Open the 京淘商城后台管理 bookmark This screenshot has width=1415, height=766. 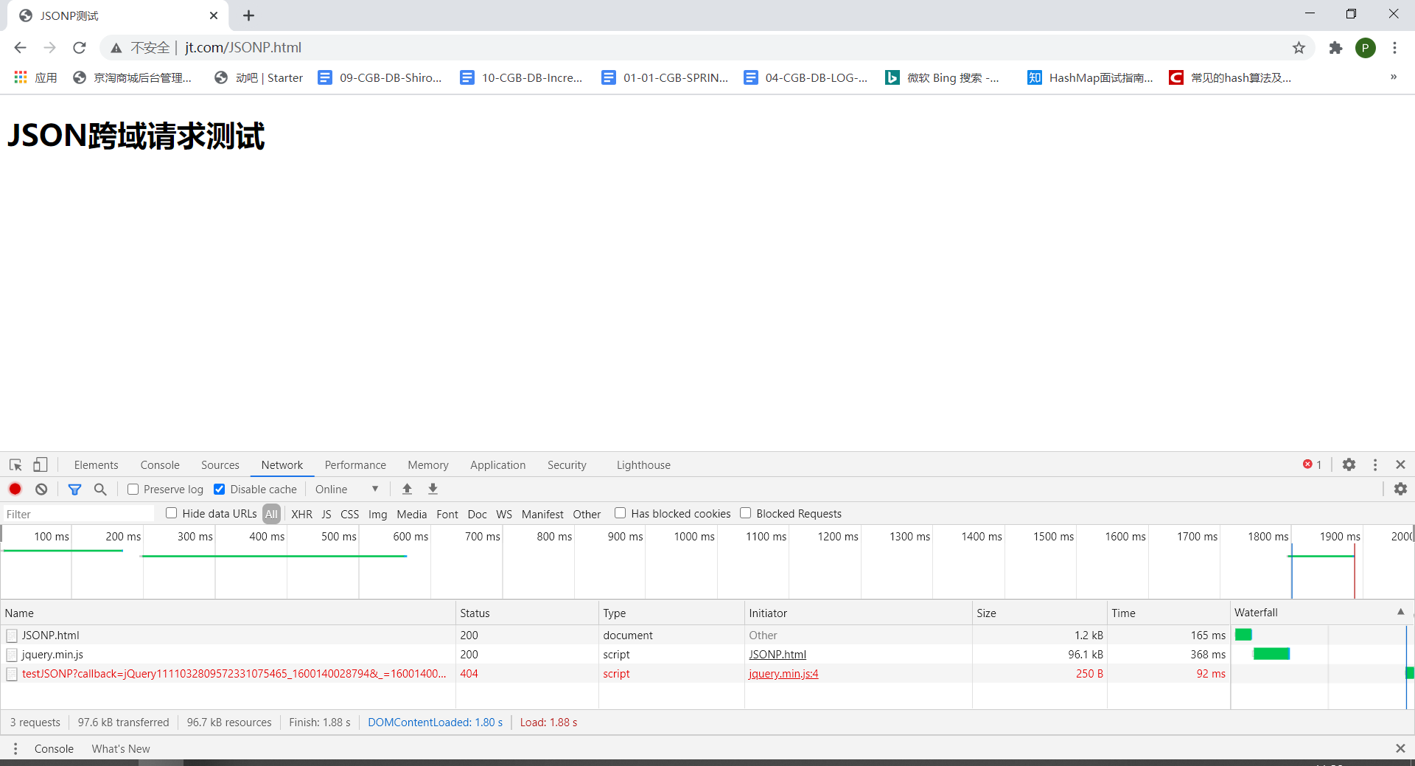pos(133,77)
